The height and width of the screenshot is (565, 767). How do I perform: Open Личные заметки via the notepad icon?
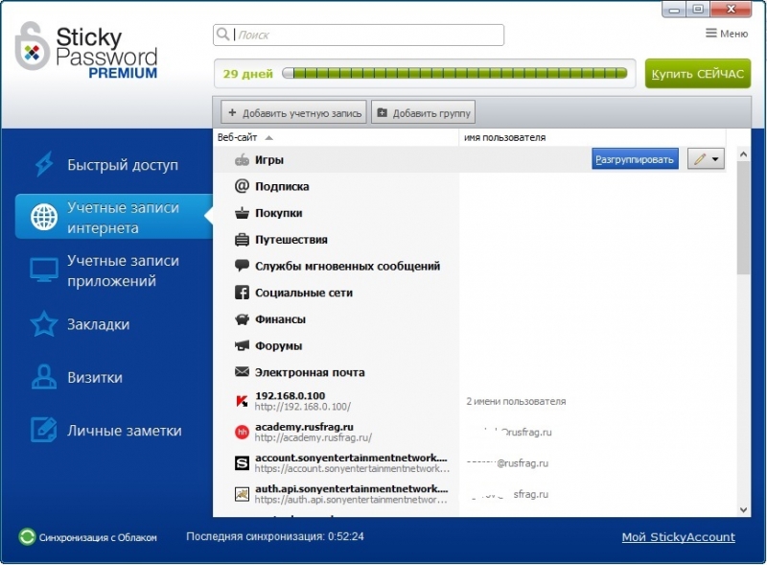coord(44,430)
